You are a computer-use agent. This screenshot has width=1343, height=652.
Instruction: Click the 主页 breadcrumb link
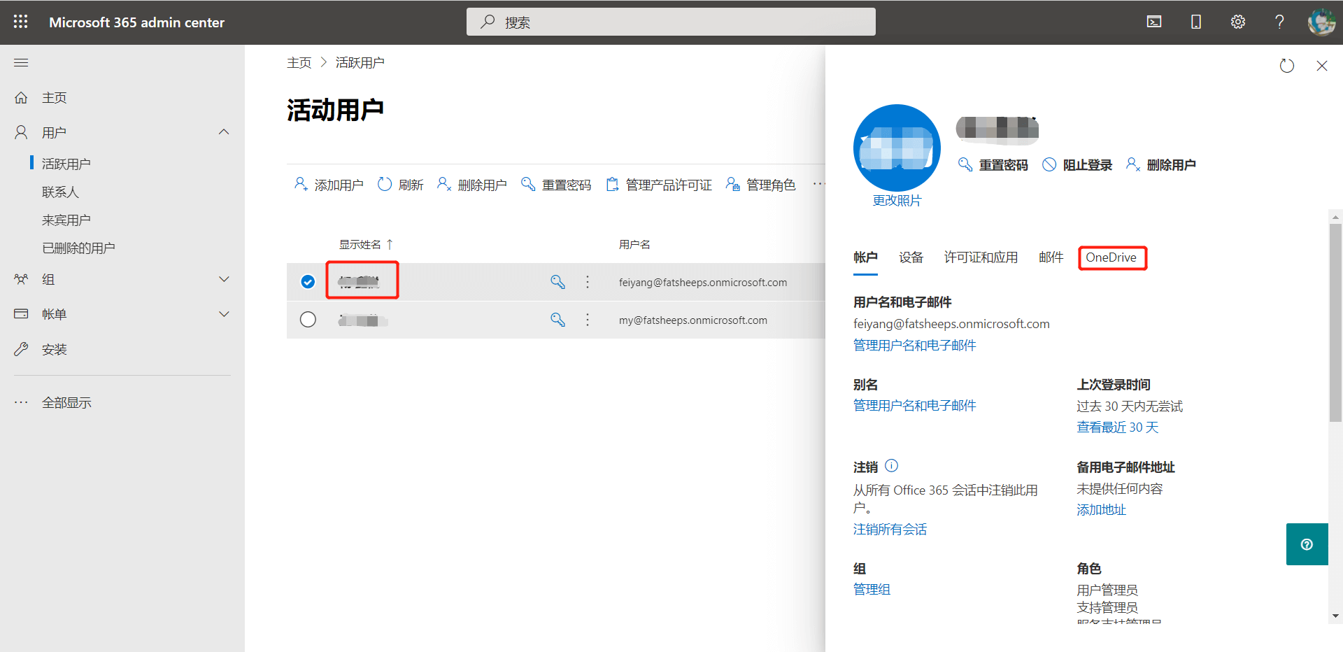point(299,62)
